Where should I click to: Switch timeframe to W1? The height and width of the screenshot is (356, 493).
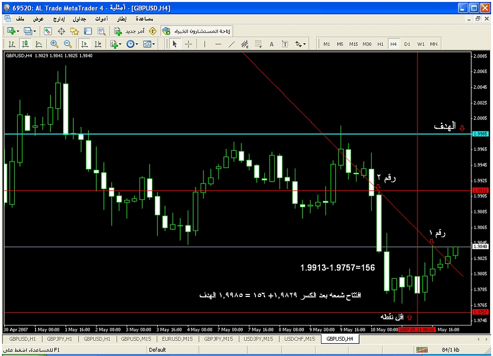[x=421, y=44]
